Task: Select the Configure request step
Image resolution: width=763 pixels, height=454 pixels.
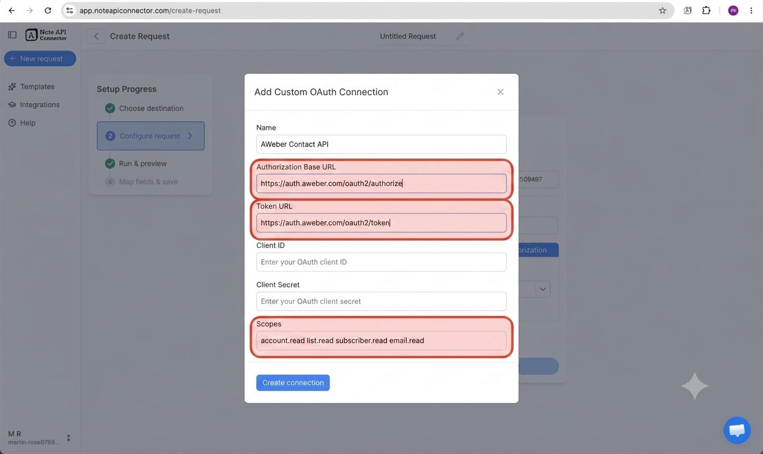Action: (151, 136)
